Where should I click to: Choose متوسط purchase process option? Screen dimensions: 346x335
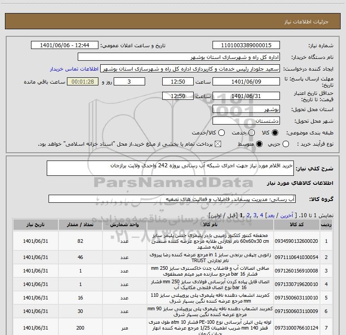tap(259, 144)
